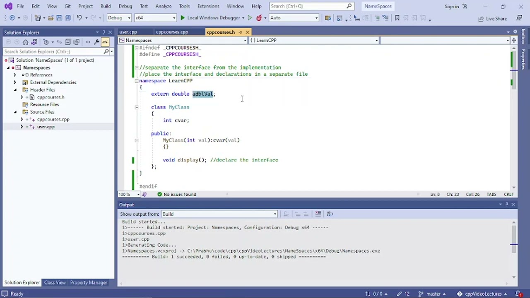Click Show All Files icon in Solution Explorer
This screenshot has width=530, height=298.
click(77, 42)
